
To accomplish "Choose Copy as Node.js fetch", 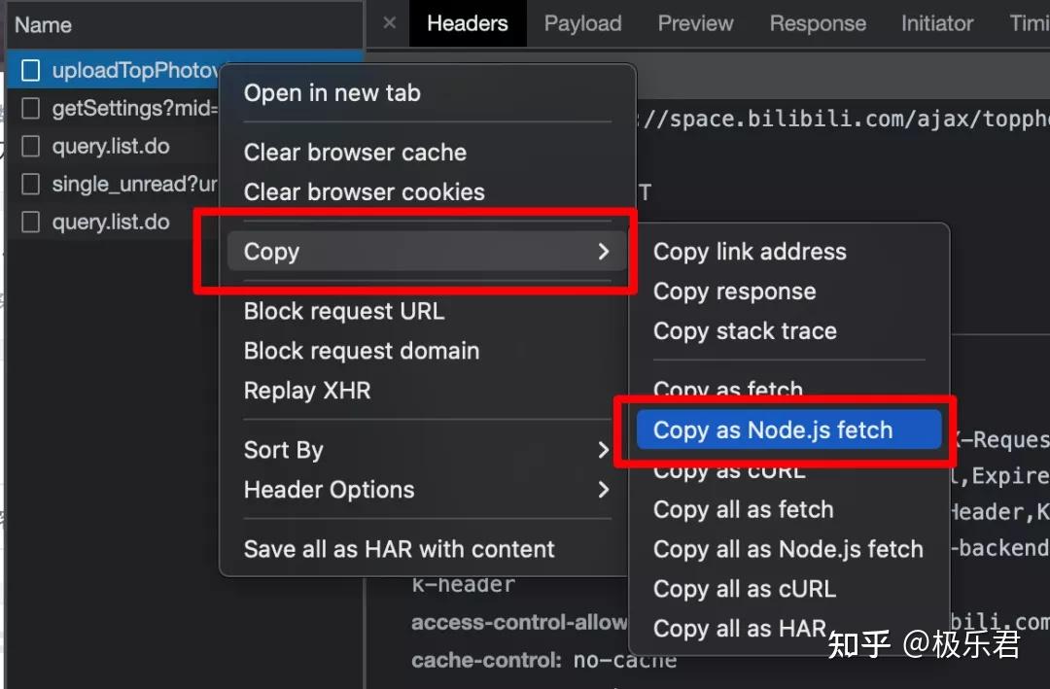I will [x=773, y=431].
